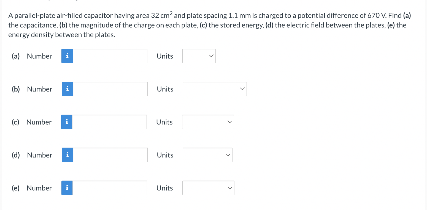Open the Units dropdown for part (a)
Screen dimensions: 427x210
click(x=199, y=56)
